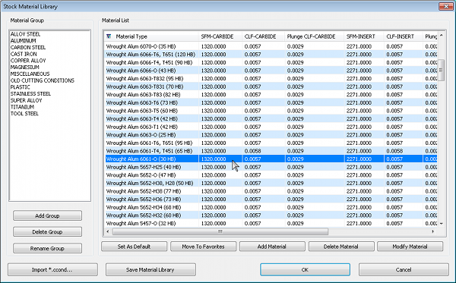Select row Wrought Alum 6063-O (25 HB)

[271, 135]
